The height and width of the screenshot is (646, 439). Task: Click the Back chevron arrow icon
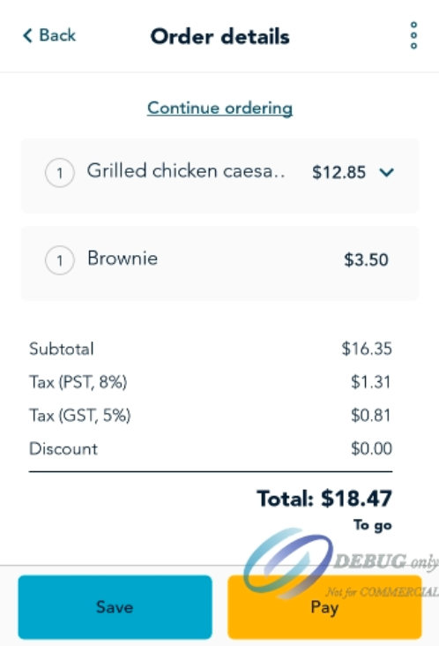(x=27, y=35)
